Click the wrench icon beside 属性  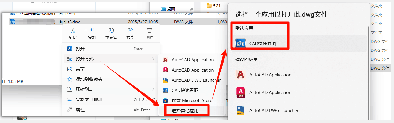(70, 110)
